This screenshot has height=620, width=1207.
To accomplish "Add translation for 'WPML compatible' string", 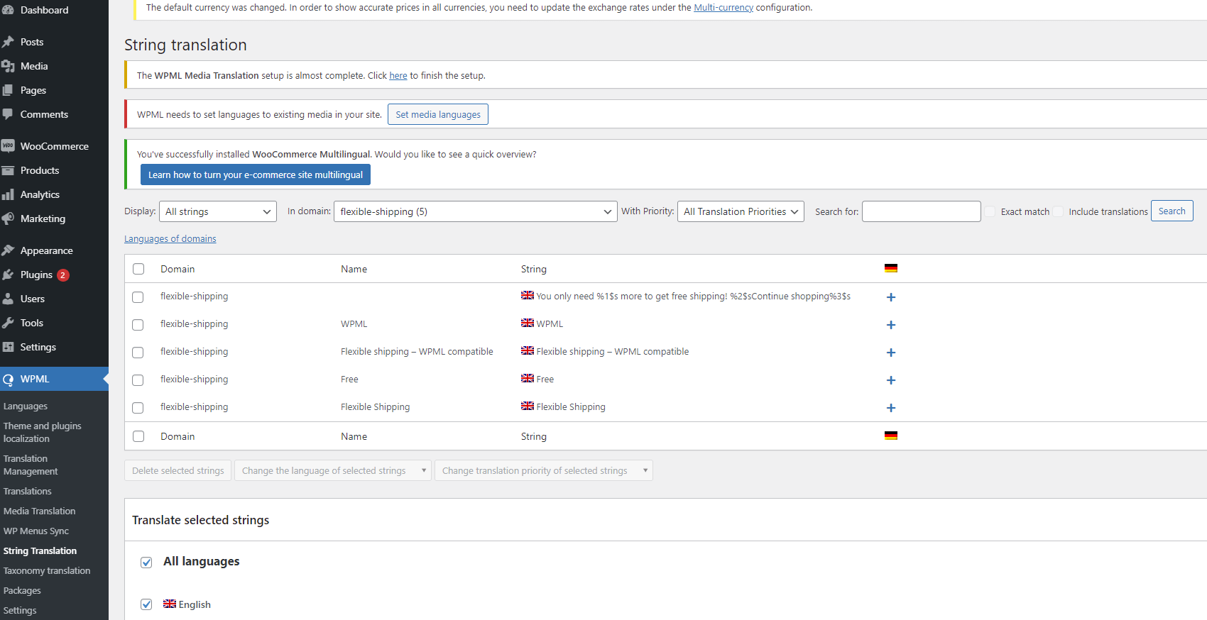I will [891, 353].
